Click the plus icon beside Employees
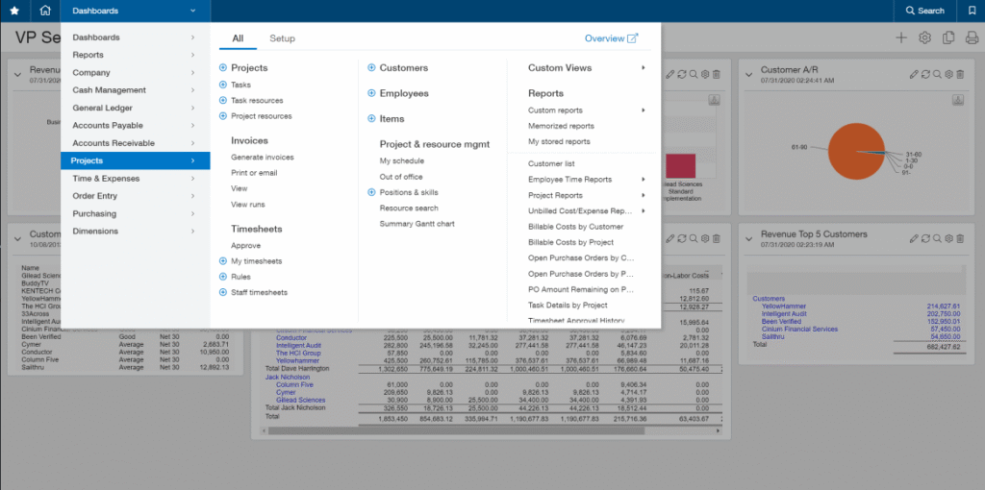Viewport: 985px width, 490px height. 371,93
